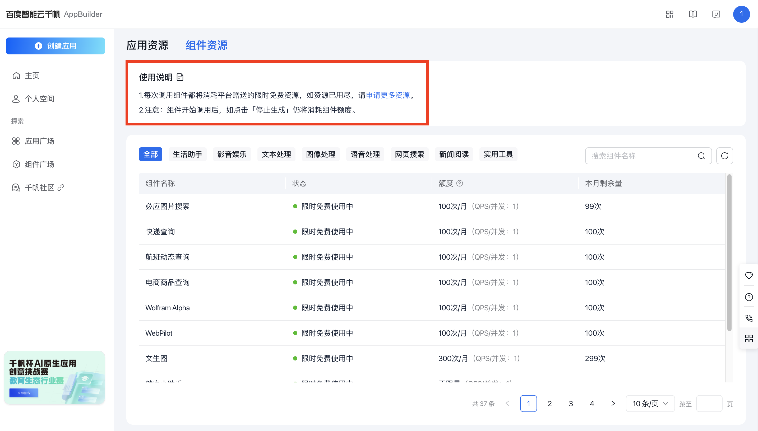Screen dimensions: 758x431
Task: Click the 必应图片搜索 row name
Action: pos(167,206)
